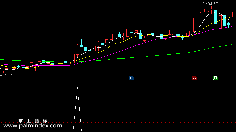Click the tall red candle above the indicator spike
The width and height of the screenshot is (236, 132).
[x=78, y=50]
